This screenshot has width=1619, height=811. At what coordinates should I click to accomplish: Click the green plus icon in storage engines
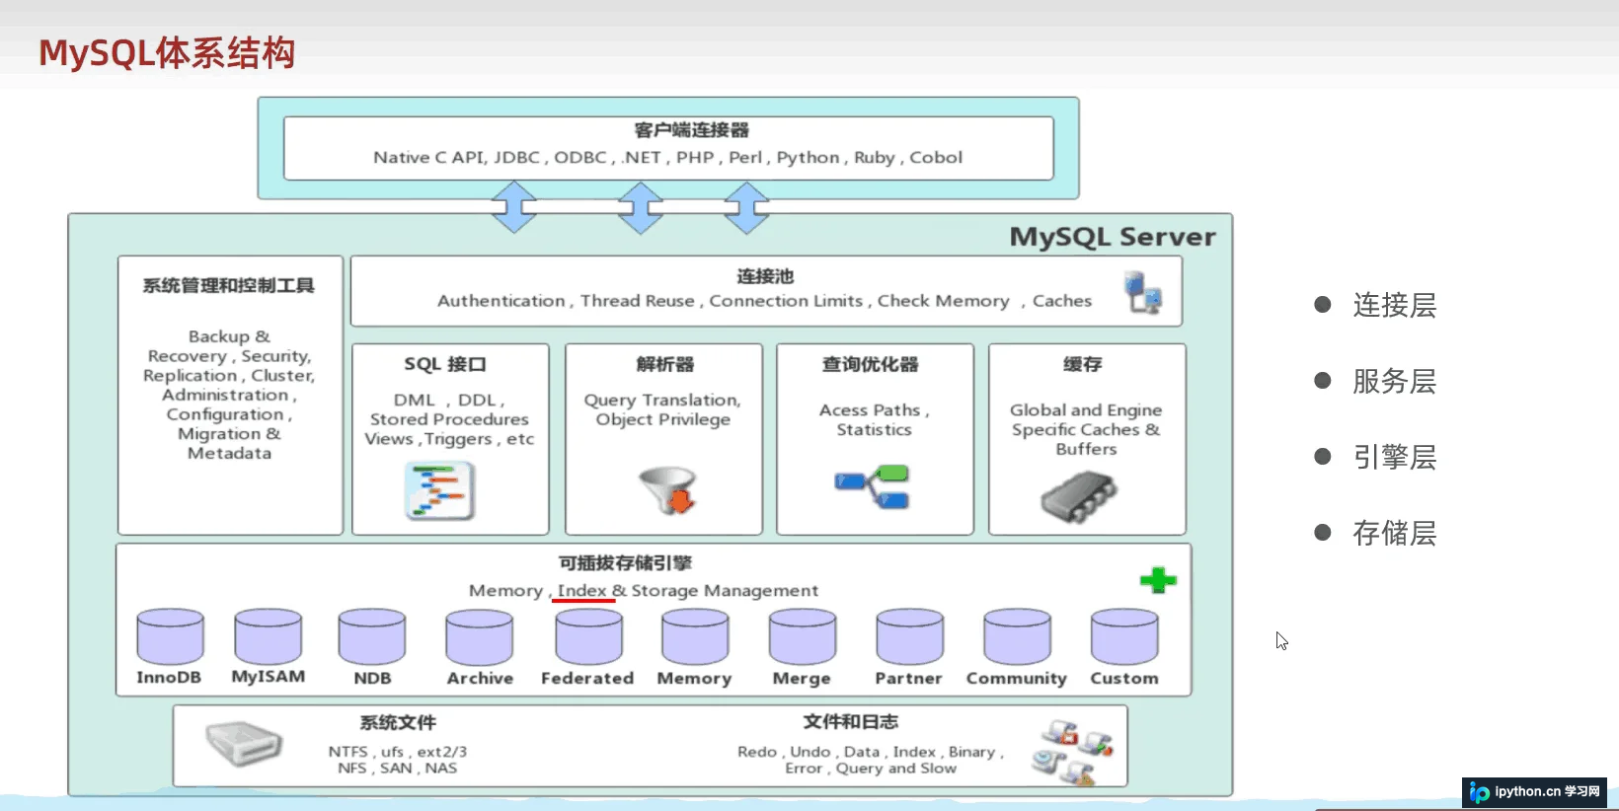1158,580
